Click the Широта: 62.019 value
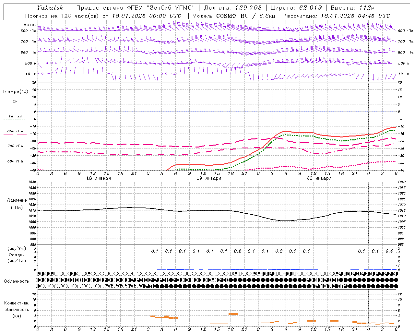 click(x=296, y=8)
